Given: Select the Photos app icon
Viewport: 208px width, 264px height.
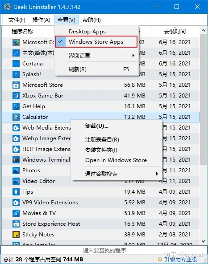Looking at the screenshot, I should [x=16, y=171].
